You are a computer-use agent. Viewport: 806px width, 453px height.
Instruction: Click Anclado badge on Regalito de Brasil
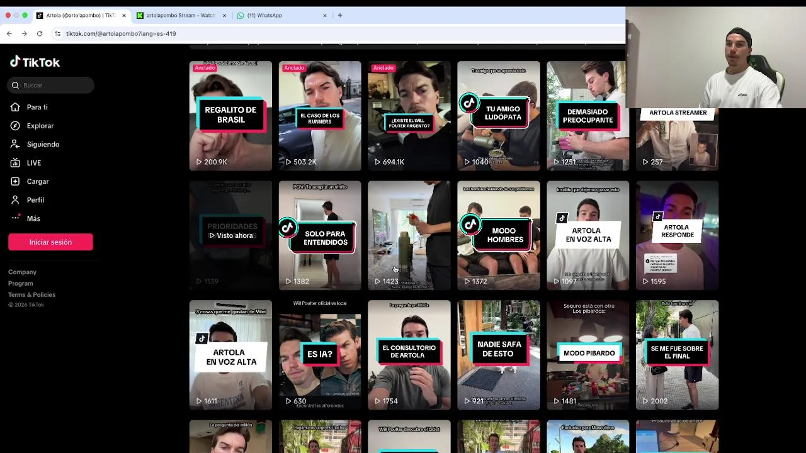205,68
